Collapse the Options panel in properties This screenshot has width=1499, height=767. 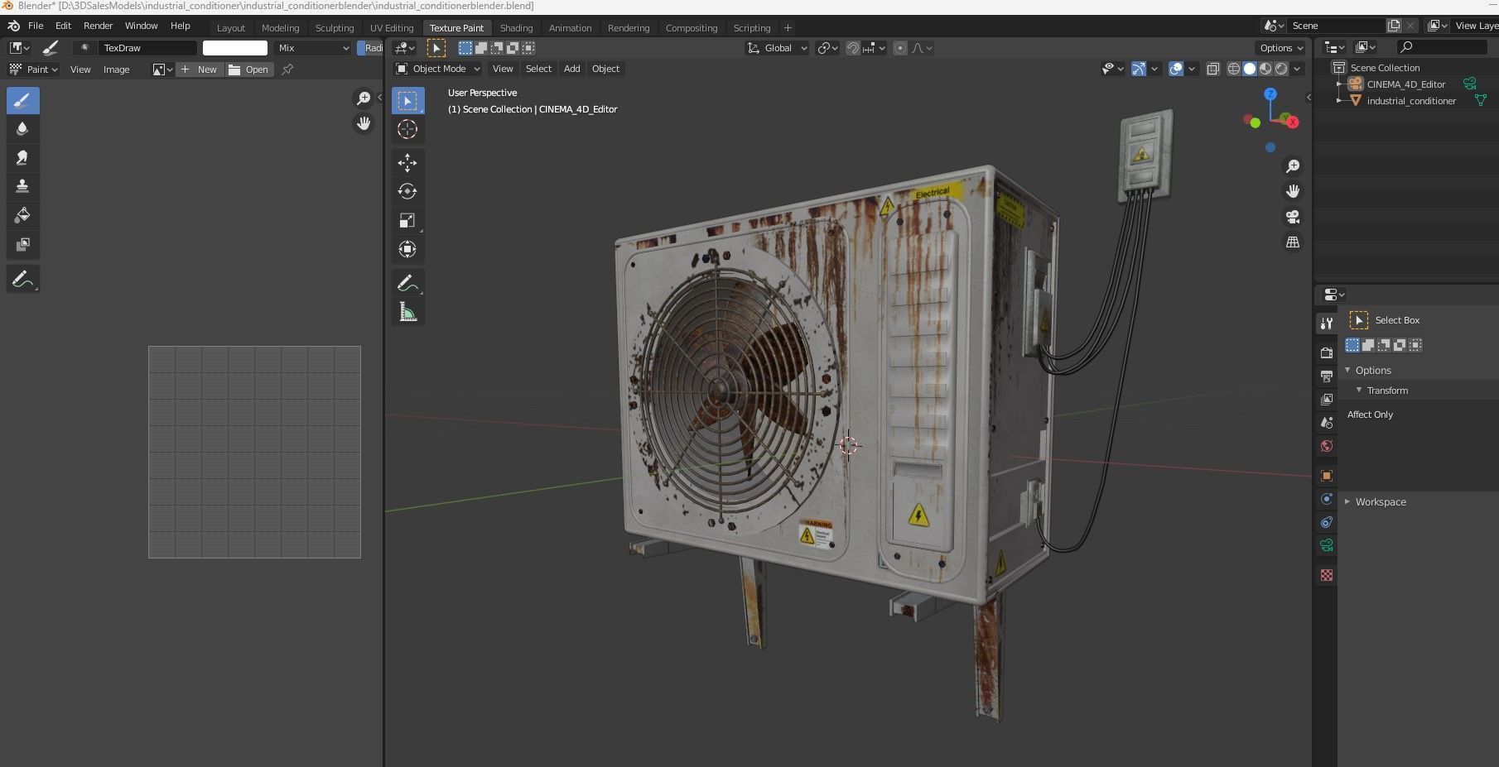pos(1347,370)
